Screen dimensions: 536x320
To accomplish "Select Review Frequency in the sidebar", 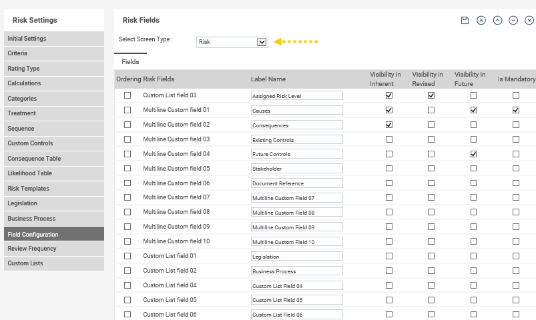I will click(x=53, y=249).
